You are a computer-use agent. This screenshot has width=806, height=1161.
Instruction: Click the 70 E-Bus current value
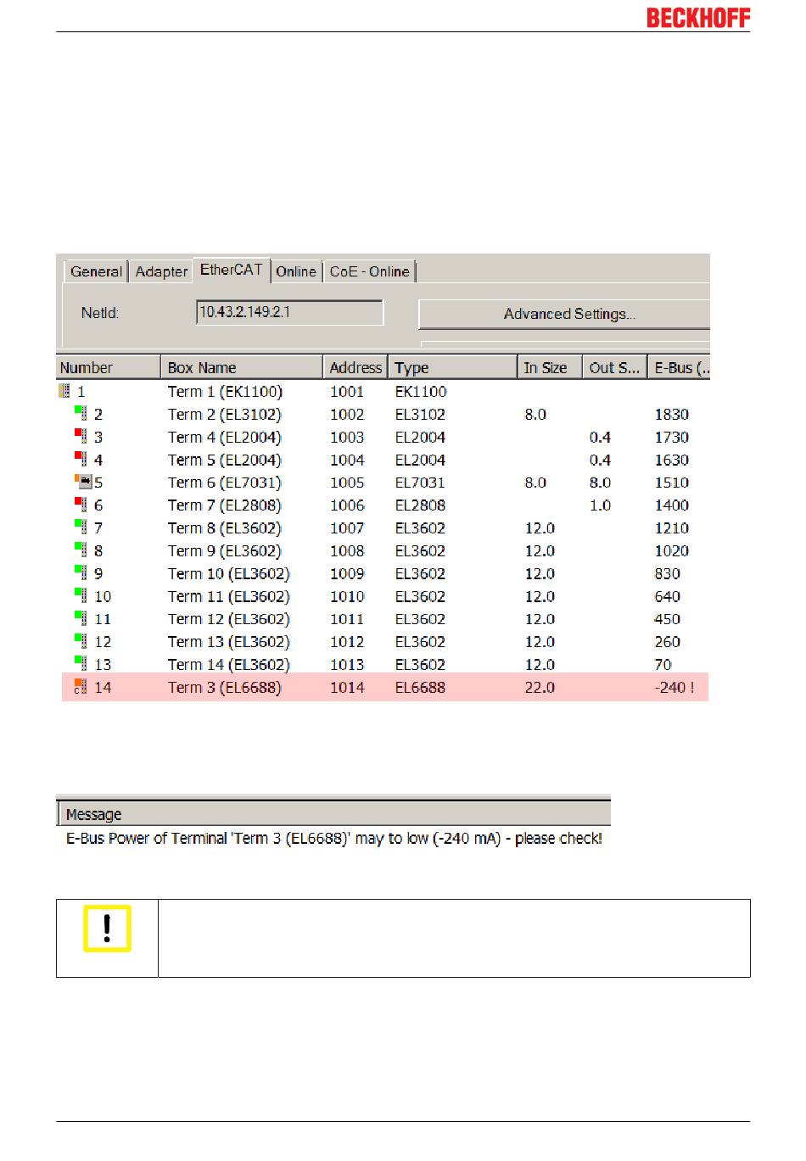(663, 664)
